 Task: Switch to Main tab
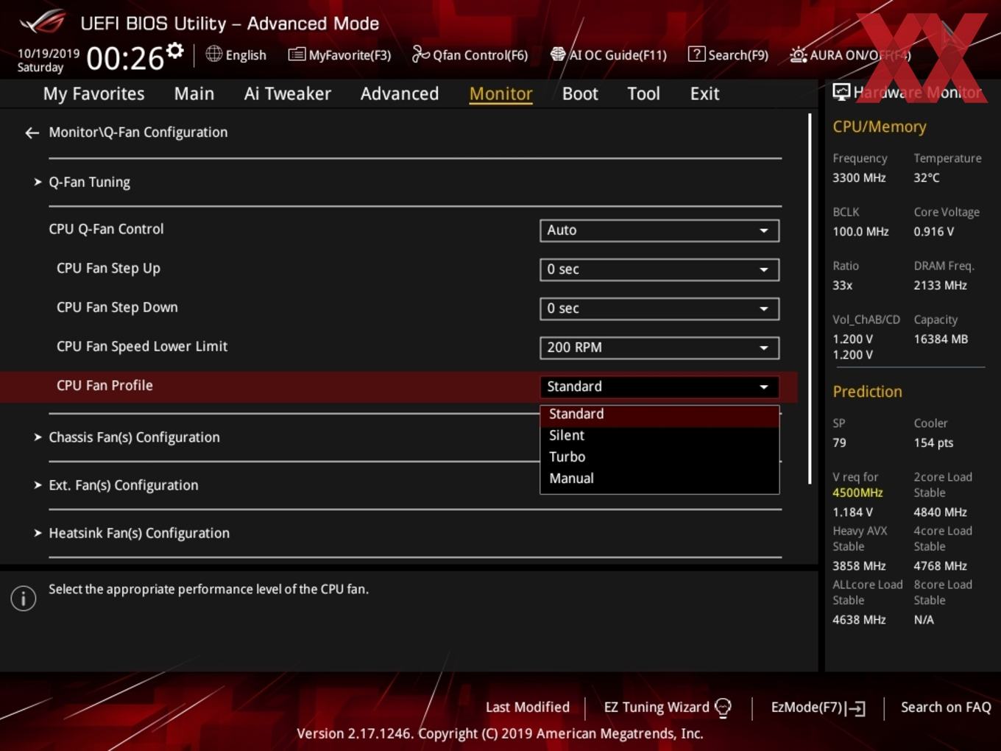[x=194, y=94]
